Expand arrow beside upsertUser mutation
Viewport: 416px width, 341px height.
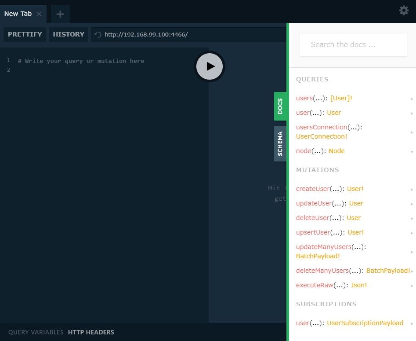point(412,233)
